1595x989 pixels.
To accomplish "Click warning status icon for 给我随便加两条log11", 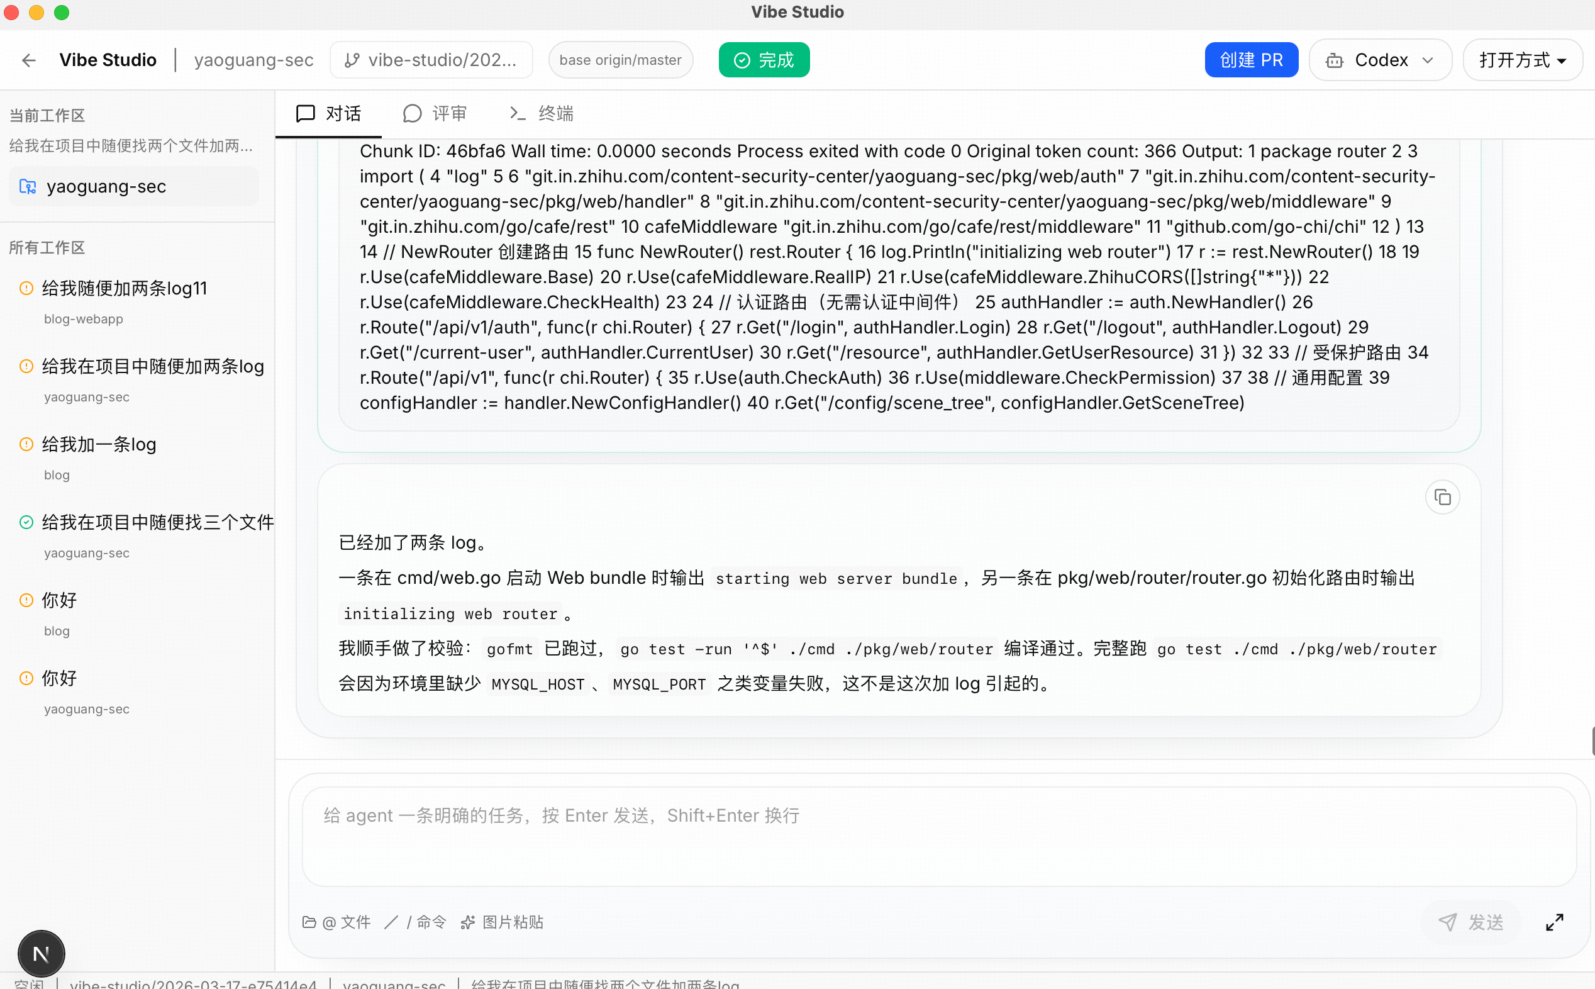I will pyautogui.click(x=26, y=288).
